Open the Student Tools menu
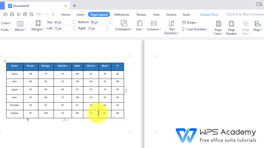This screenshot has width=264, height=148. 209,14
